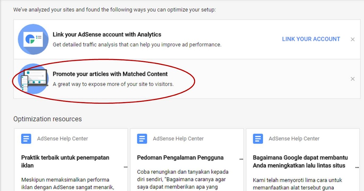Screen dimensions: 364x191
Task: Select the Promote your articles with Matched Content heading
Action: point(110,74)
